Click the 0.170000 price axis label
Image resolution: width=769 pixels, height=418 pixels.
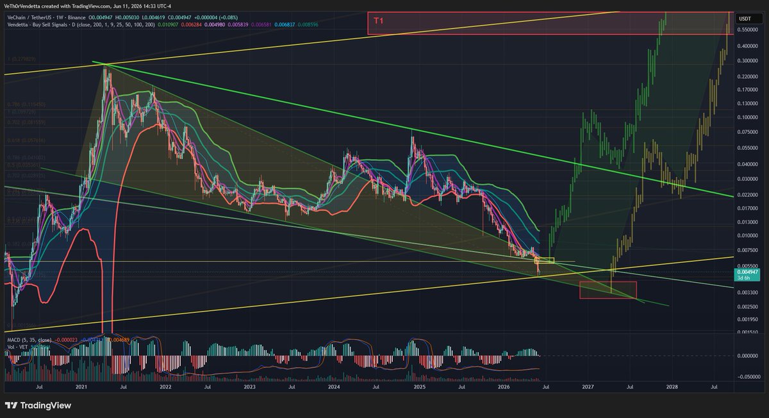tap(748, 90)
